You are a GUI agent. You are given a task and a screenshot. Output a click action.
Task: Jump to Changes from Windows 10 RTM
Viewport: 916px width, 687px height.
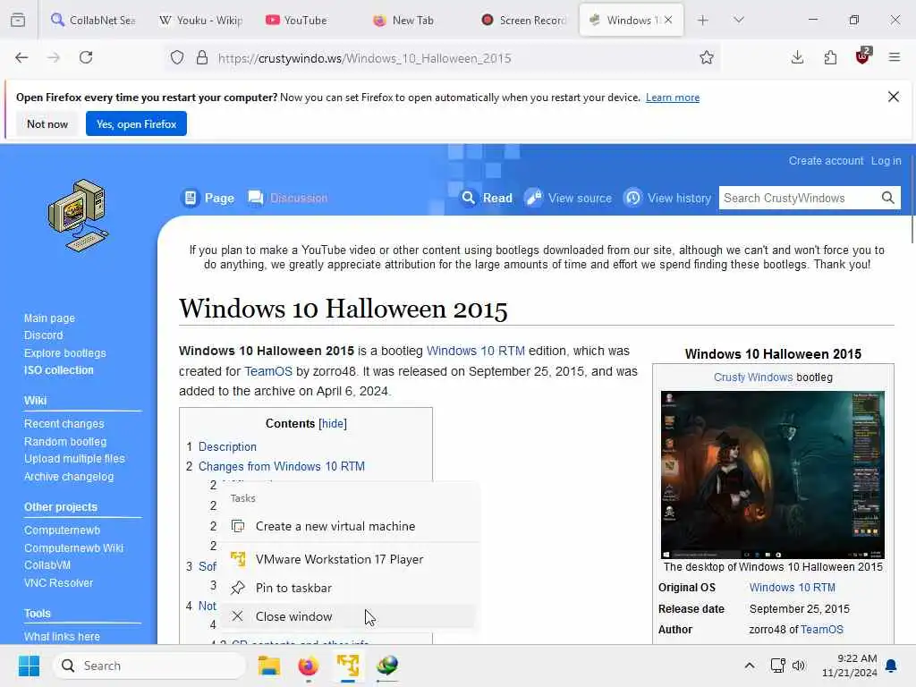pyautogui.click(x=282, y=467)
